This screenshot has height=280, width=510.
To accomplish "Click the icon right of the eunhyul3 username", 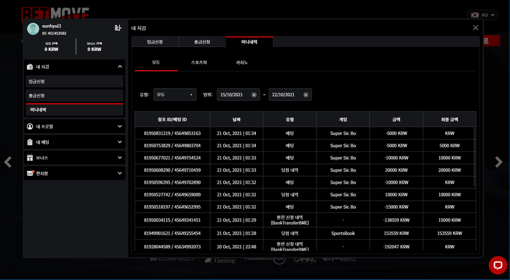I will coord(118,28).
